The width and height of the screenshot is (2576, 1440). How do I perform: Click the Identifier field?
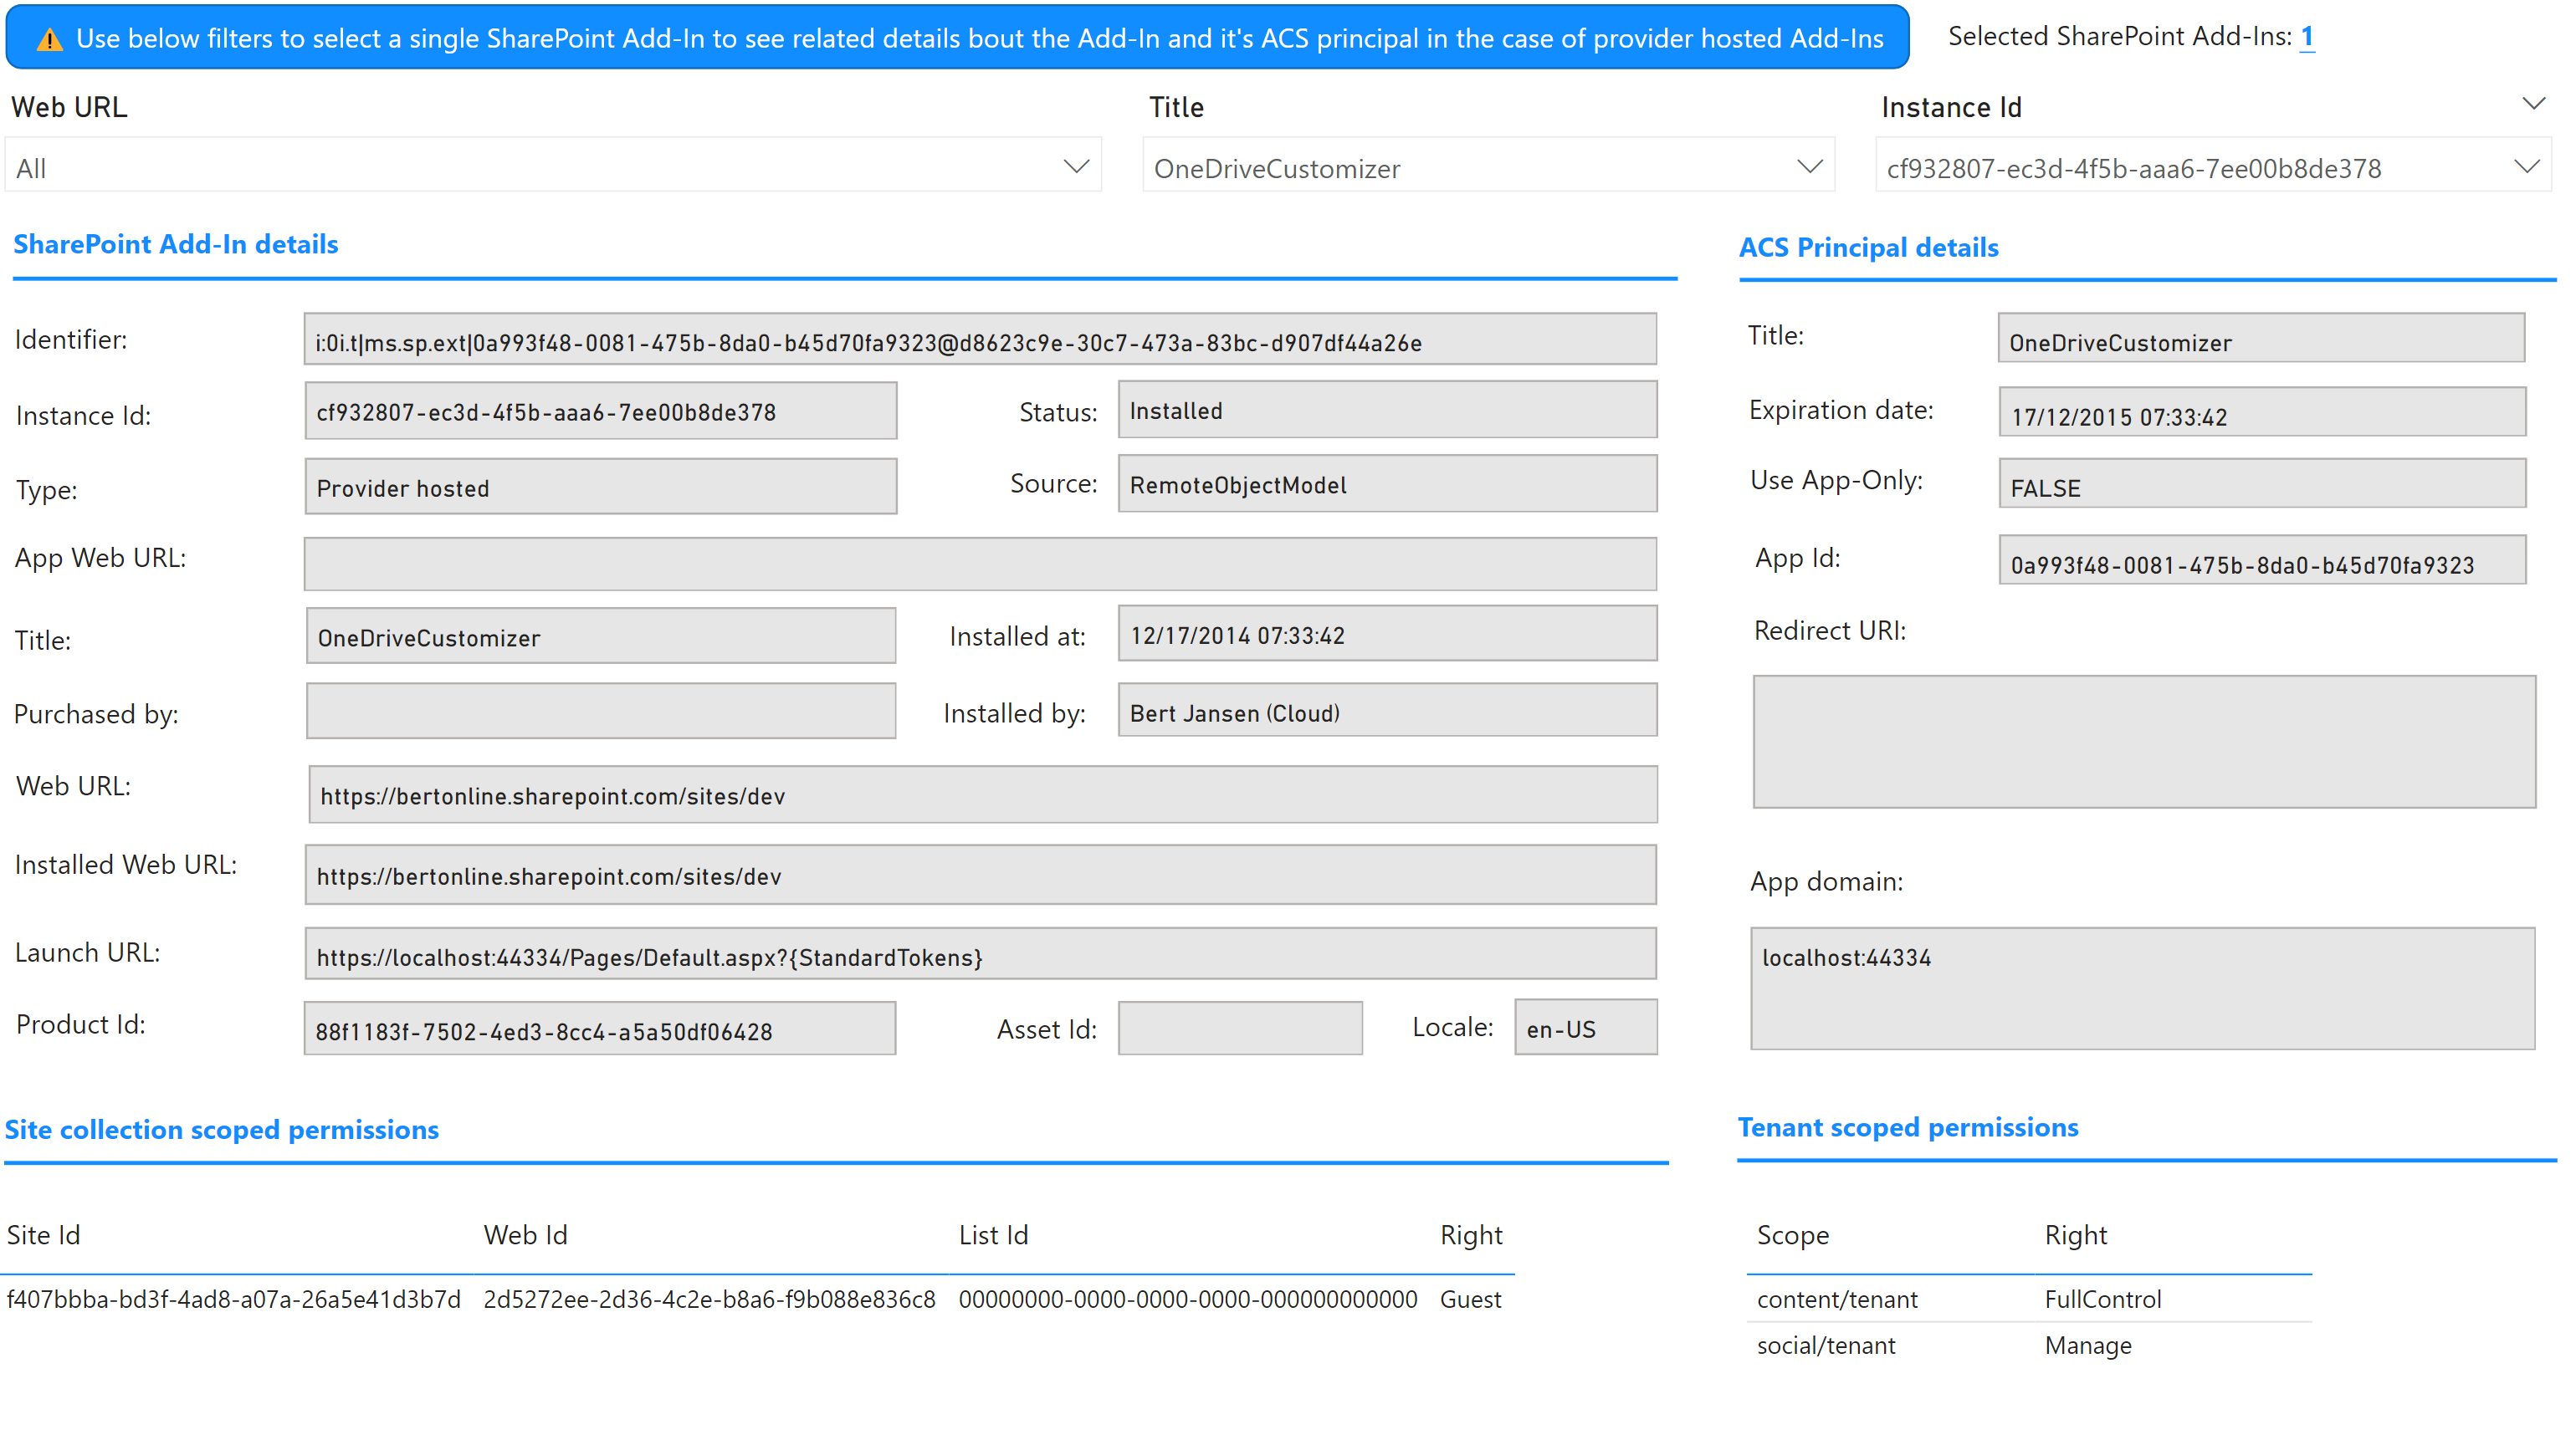pyautogui.click(x=980, y=340)
